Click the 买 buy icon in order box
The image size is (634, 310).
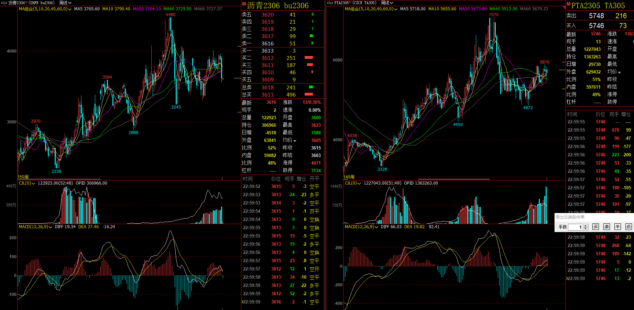click(596, 227)
